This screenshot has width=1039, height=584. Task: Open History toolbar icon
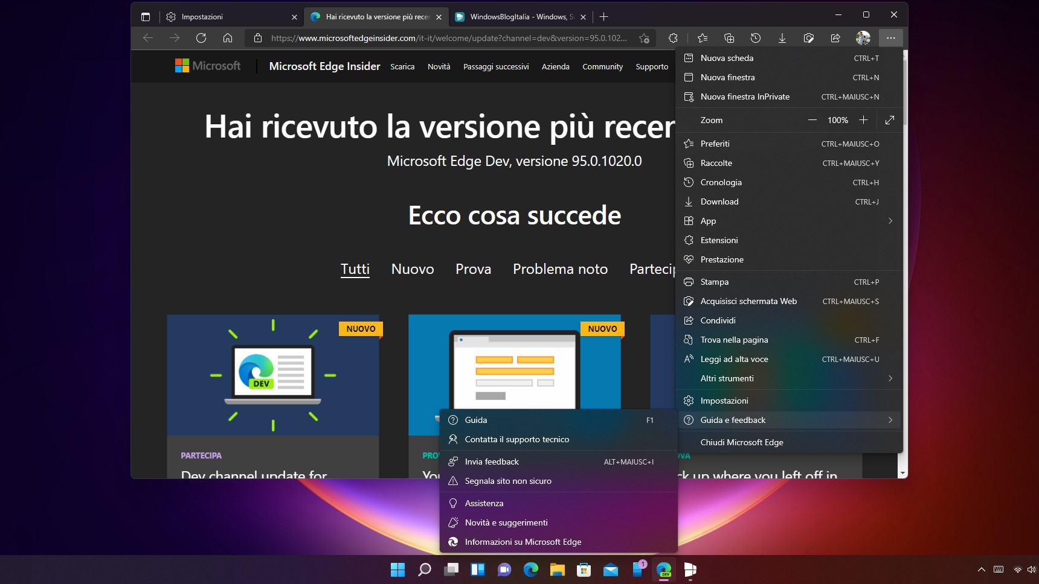click(x=756, y=38)
